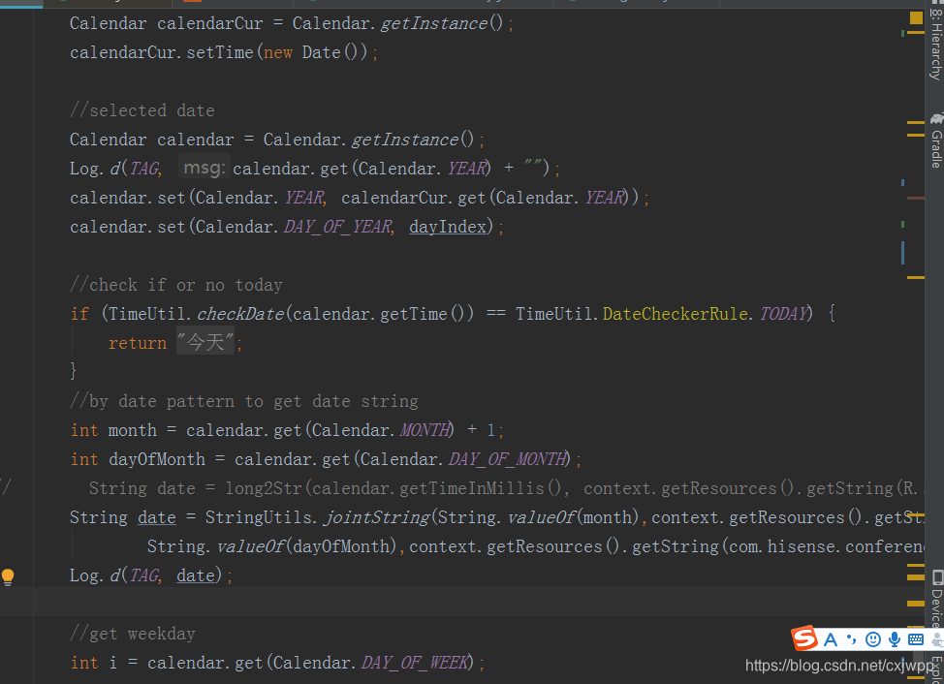Image resolution: width=944 pixels, height=684 pixels.
Task: Toggle Chinese/English with the A icon
Action: [x=831, y=638]
